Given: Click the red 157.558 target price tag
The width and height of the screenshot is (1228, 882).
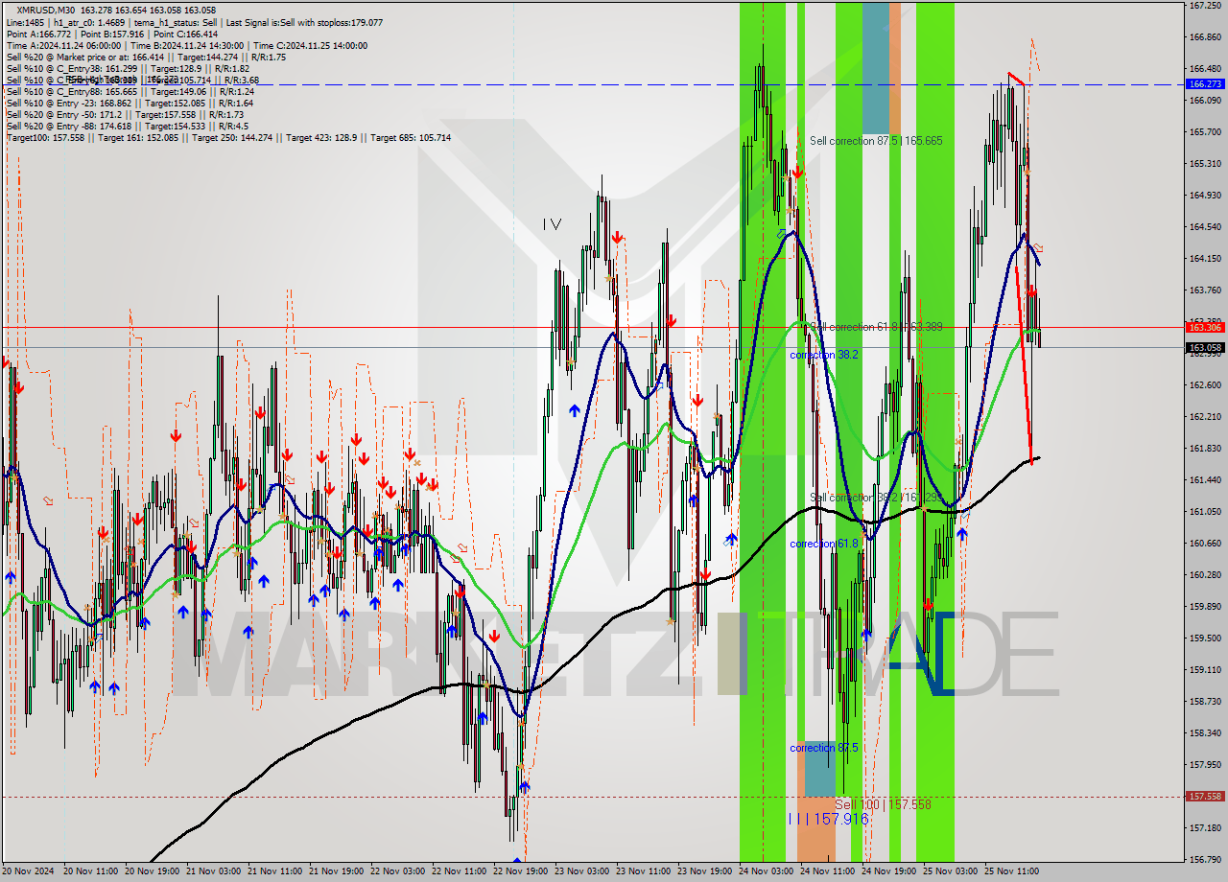Looking at the screenshot, I should point(1206,797).
